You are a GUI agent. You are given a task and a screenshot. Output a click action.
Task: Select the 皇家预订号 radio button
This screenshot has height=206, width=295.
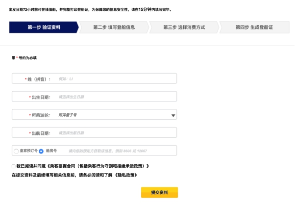tap(16, 152)
